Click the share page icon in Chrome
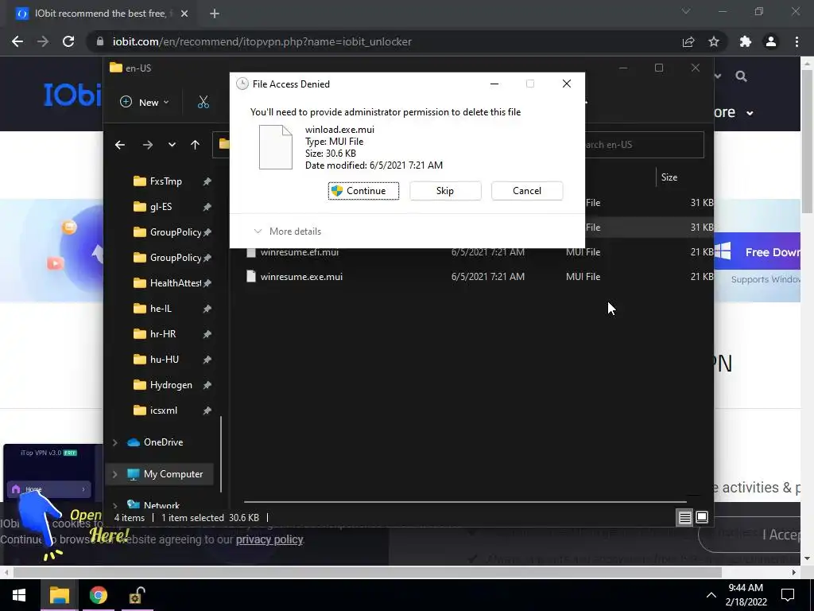The height and width of the screenshot is (611, 814). pos(688,41)
